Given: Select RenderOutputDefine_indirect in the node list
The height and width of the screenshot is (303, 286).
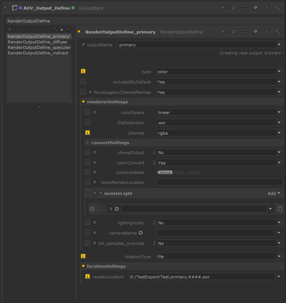Looking at the screenshot, I should click(x=38, y=53).
